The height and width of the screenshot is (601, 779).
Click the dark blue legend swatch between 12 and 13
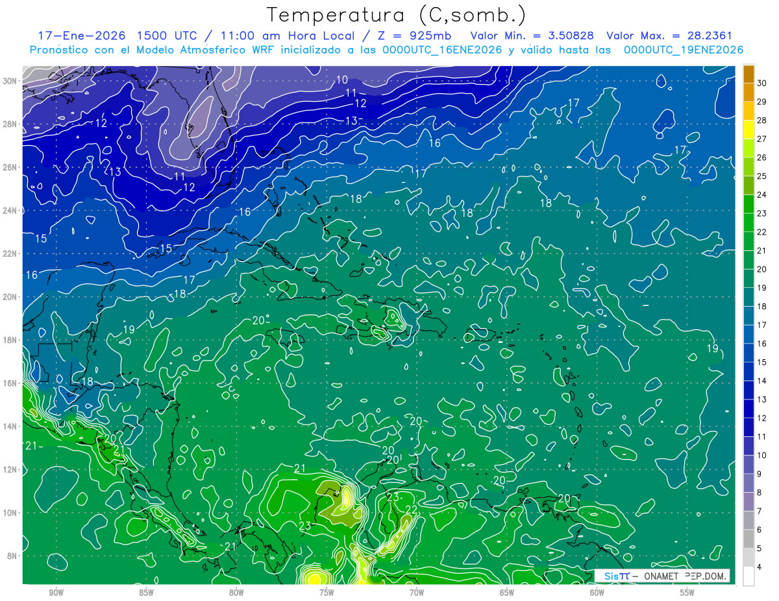(x=749, y=408)
